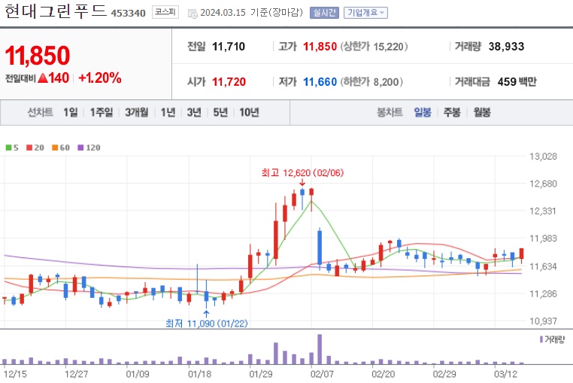Viewport: 573px width, 383px height.
Task: Show the 3년 line chart
Action: coord(194,112)
